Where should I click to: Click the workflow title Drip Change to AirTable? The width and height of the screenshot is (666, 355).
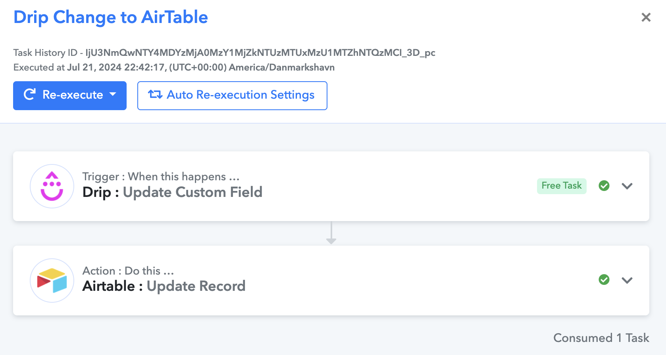tap(111, 17)
